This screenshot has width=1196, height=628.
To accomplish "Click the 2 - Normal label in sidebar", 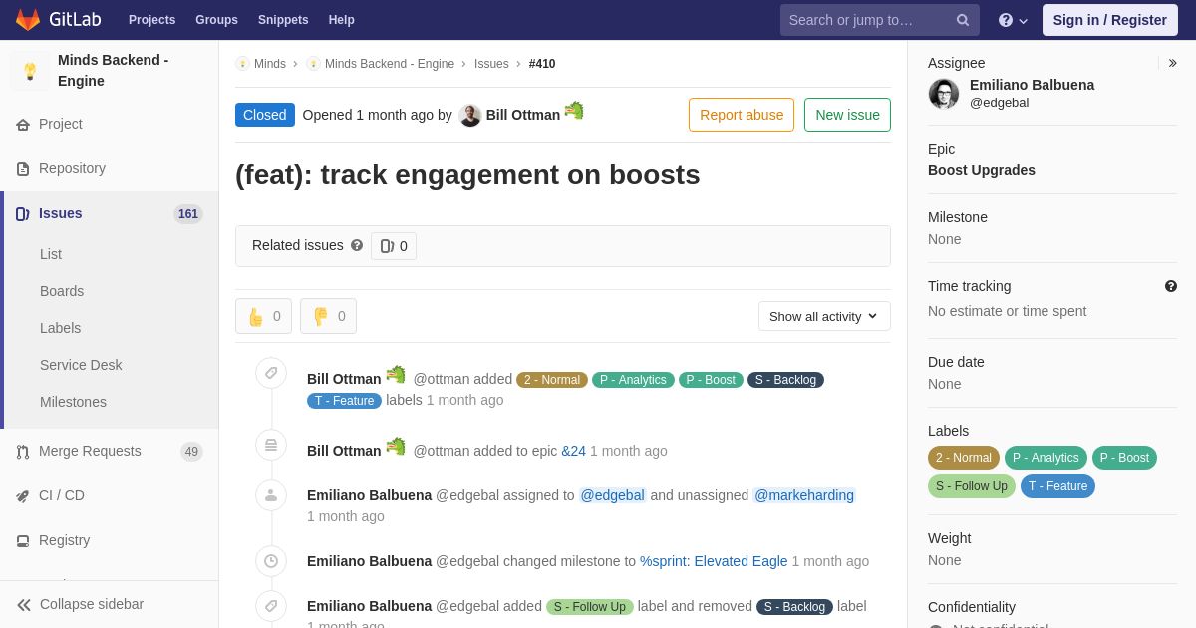I will 964,458.
